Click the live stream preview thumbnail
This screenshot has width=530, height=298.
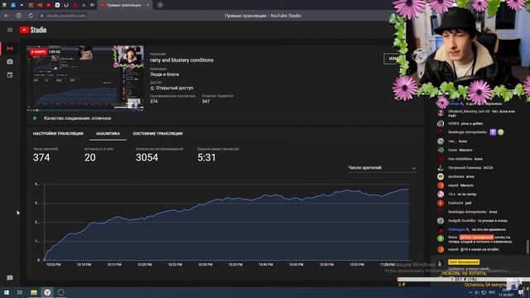[x=85, y=78]
